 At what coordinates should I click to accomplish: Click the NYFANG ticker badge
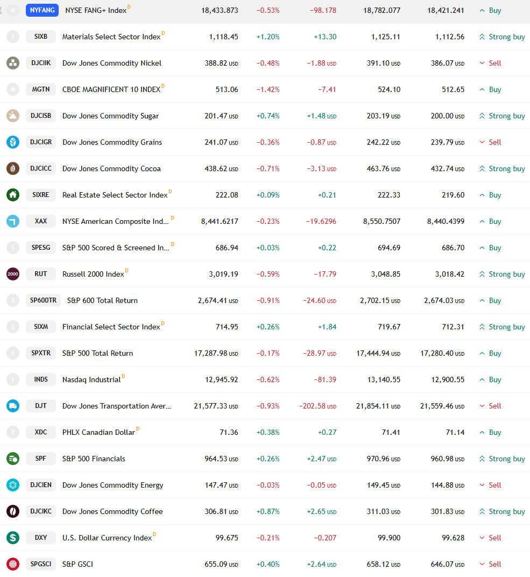(43, 10)
